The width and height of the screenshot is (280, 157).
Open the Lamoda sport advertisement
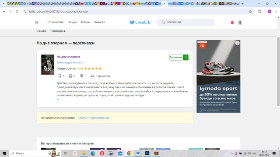(x=218, y=76)
